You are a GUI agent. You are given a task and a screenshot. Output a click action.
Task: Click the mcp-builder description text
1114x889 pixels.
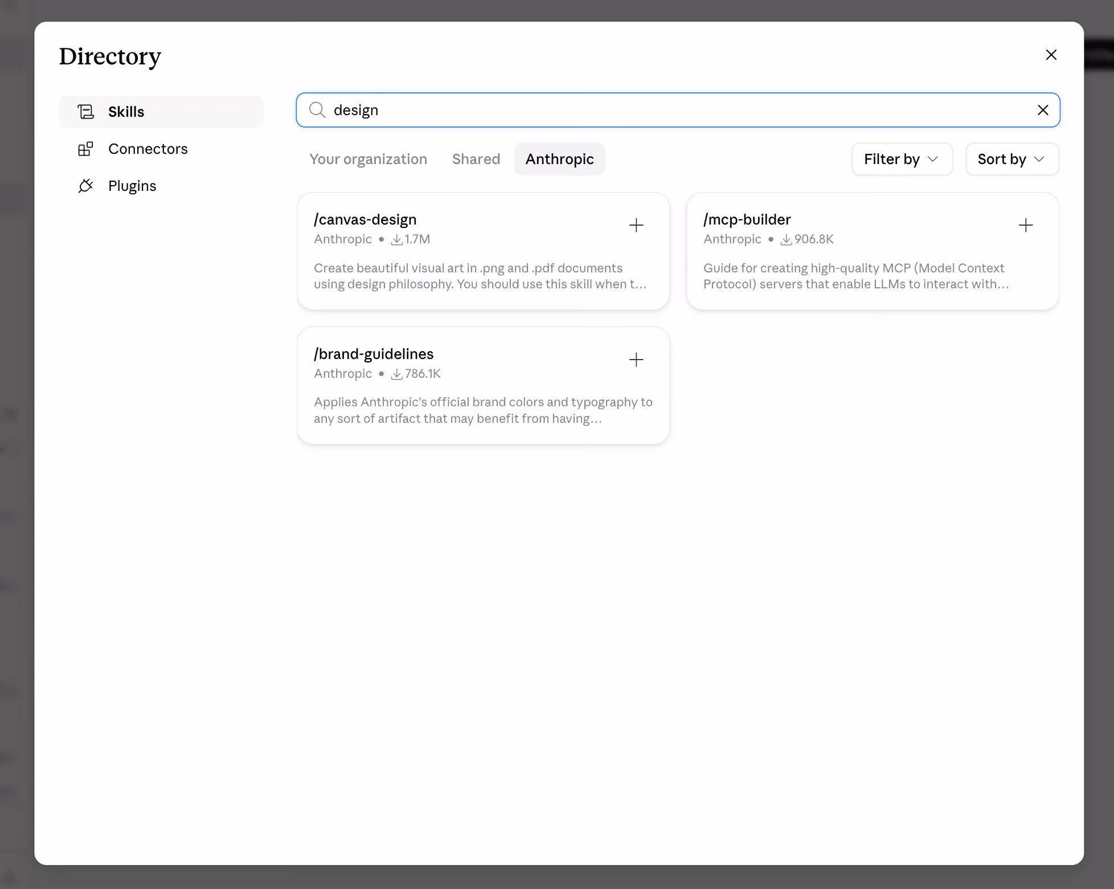[856, 276]
